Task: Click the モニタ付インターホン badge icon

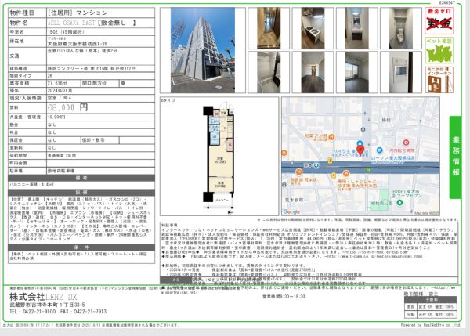Action: click(x=439, y=80)
